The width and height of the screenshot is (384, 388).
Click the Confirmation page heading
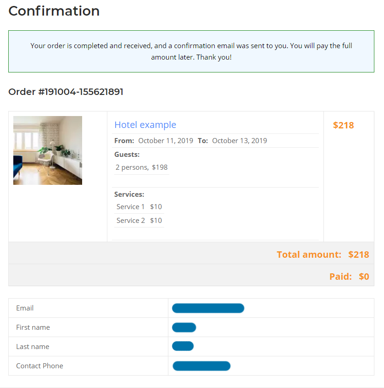click(54, 11)
